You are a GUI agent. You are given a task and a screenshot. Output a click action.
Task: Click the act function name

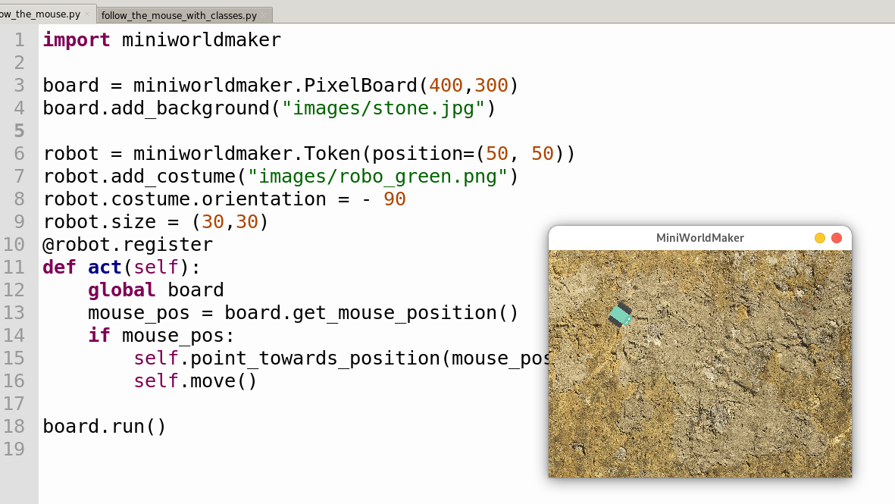105,268
